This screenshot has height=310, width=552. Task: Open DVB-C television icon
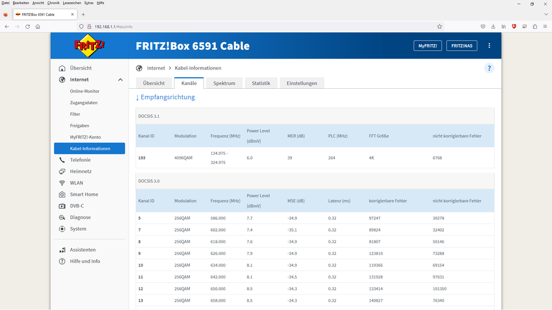click(62, 206)
